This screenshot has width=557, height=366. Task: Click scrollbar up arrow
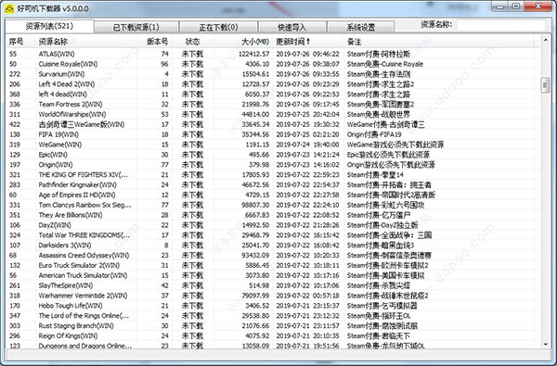coord(545,41)
